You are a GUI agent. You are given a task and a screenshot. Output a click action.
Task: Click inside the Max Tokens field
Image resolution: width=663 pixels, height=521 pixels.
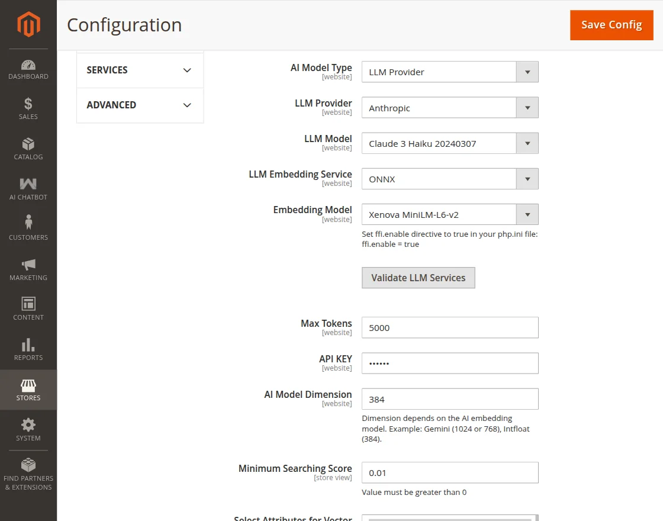click(x=450, y=327)
